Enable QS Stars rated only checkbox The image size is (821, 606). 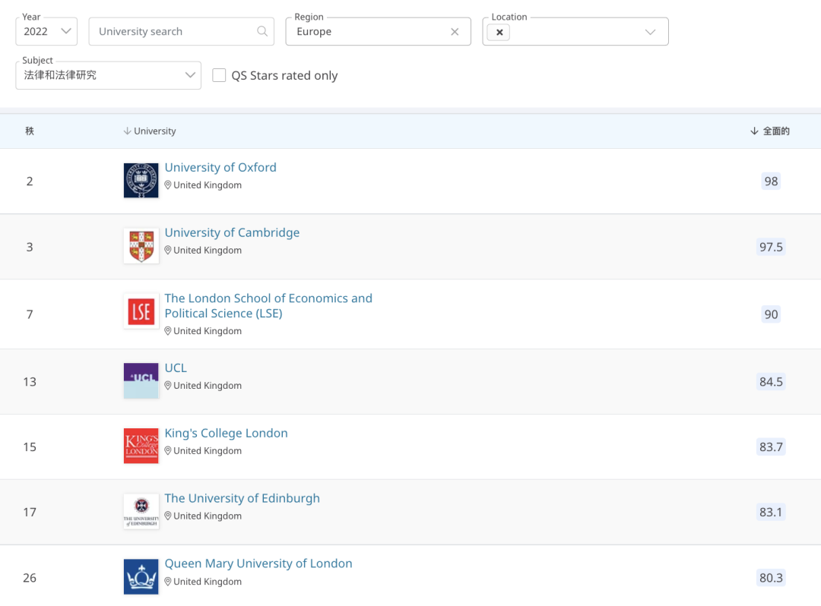pyautogui.click(x=219, y=75)
